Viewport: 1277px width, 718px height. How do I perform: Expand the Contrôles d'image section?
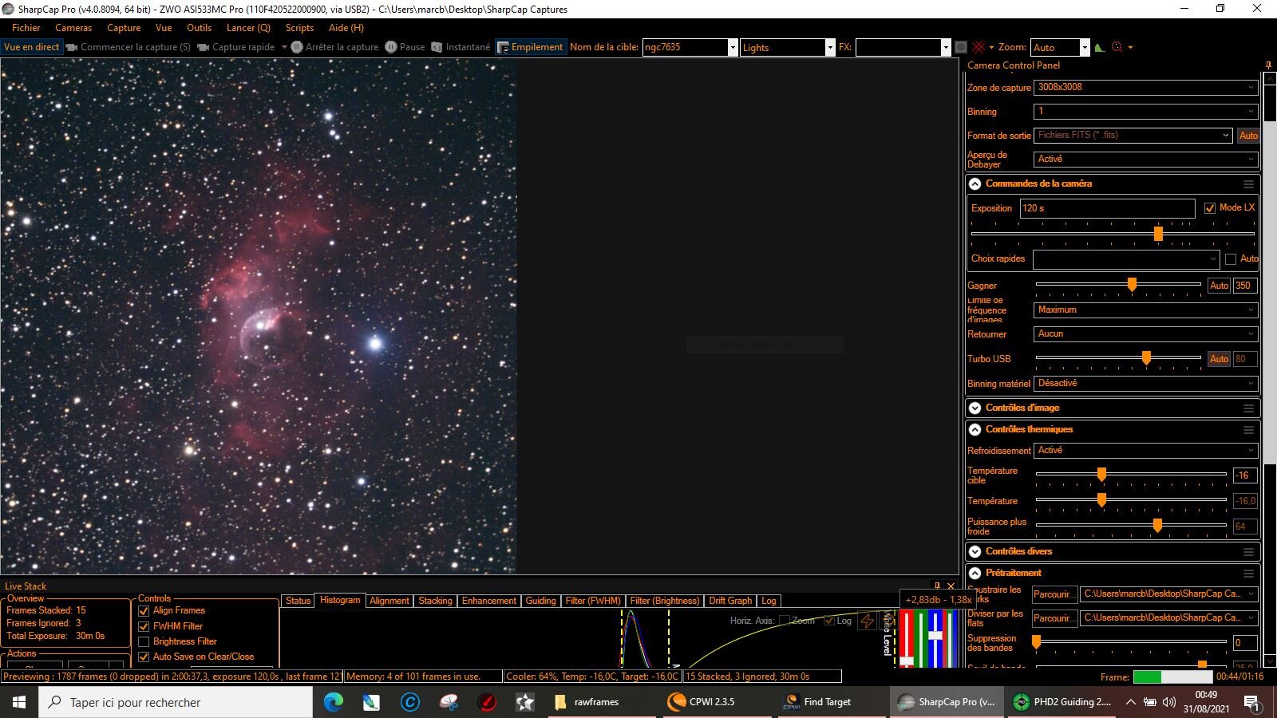click(975, 408)
